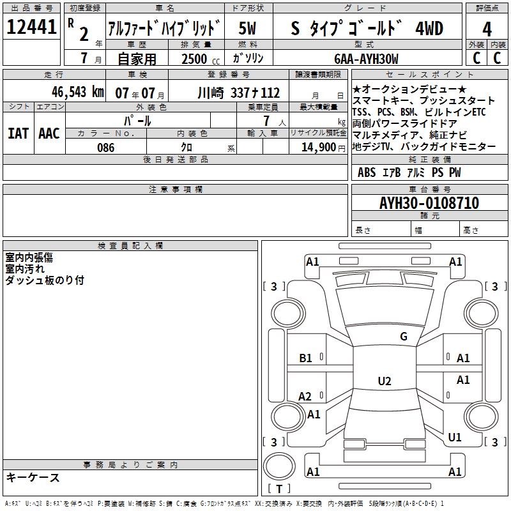Click dent mark U1 on diagram

[x=455, y=437]
